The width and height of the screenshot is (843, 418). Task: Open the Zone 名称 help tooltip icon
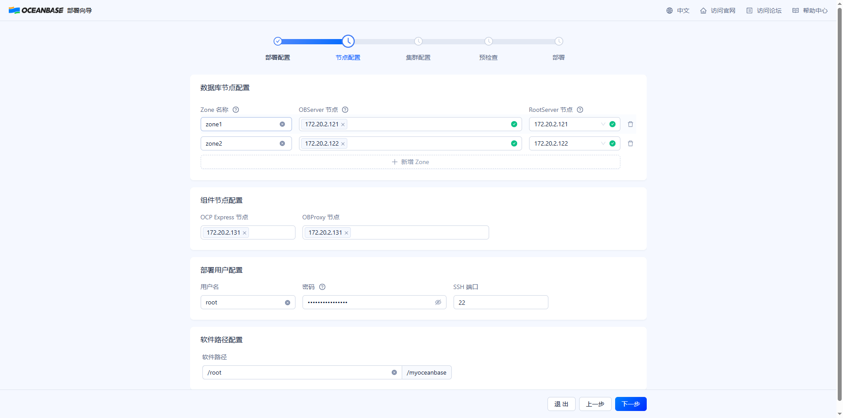point(236,110)
